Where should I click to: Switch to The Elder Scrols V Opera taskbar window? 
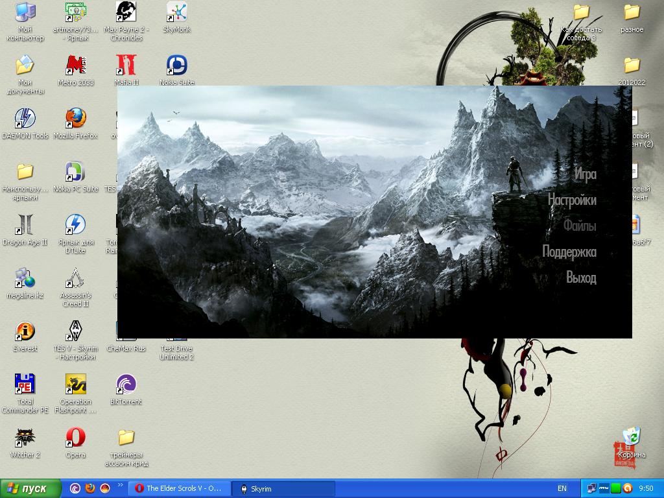178,488
